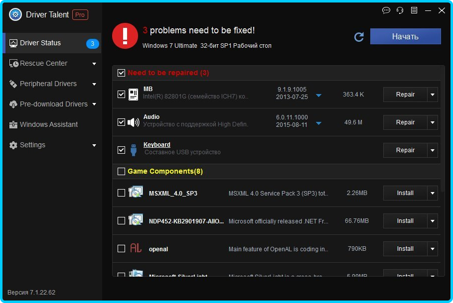Click the blue Начать button
Screen dimensions: 453x303
pos(405,36)
